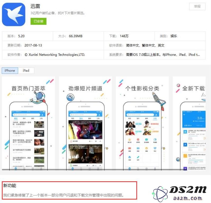Click the 新功能 heading
The height and width of the screenshot is (203, 211).
click(x=10, y=186)
